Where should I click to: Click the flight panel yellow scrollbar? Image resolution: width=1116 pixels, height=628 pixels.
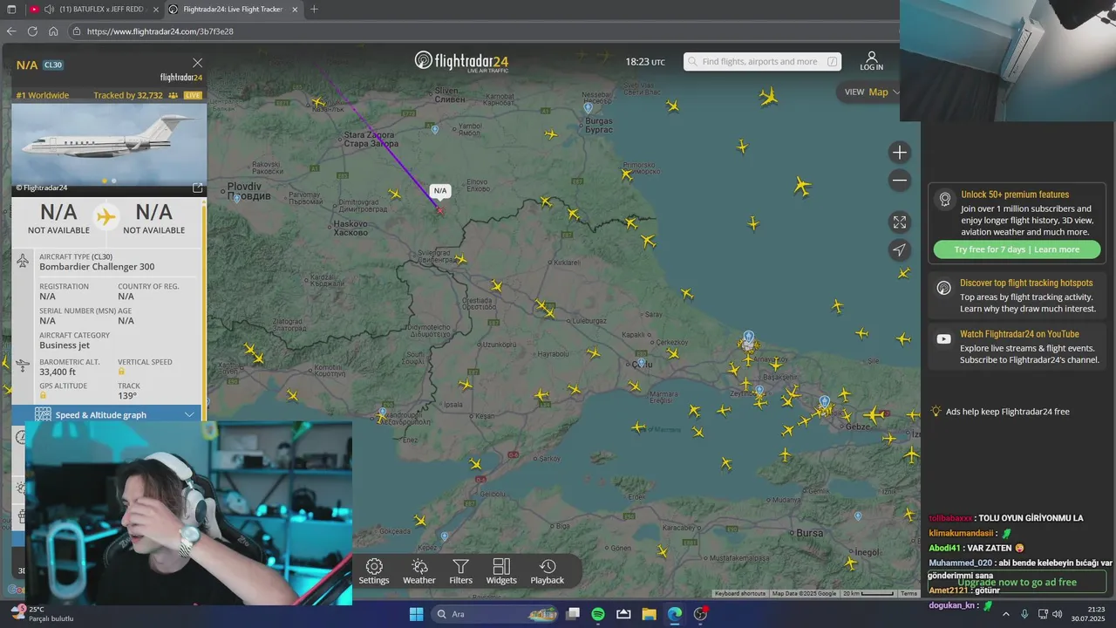[x=204, y=305]
